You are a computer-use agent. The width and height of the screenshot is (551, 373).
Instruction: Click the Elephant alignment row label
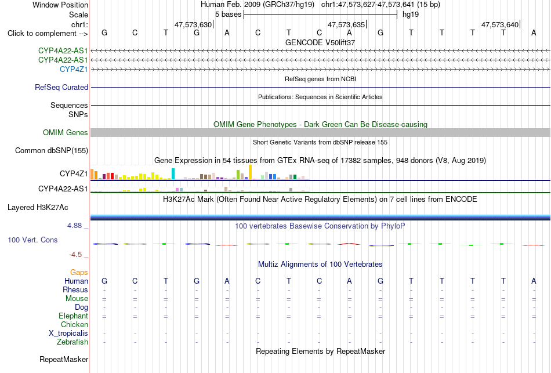[x=74, y=316]
